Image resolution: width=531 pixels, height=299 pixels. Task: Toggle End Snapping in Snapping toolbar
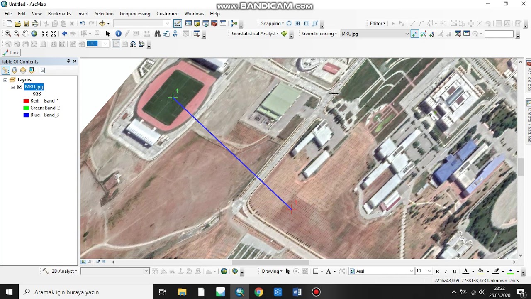pos(298,24)
